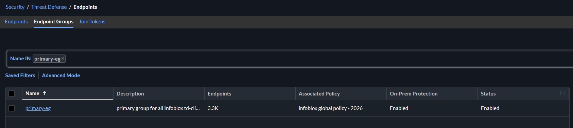This screenshot has height=128, width=573.
Task: Switch to the Endpoints tab
Action: point(16,22)
